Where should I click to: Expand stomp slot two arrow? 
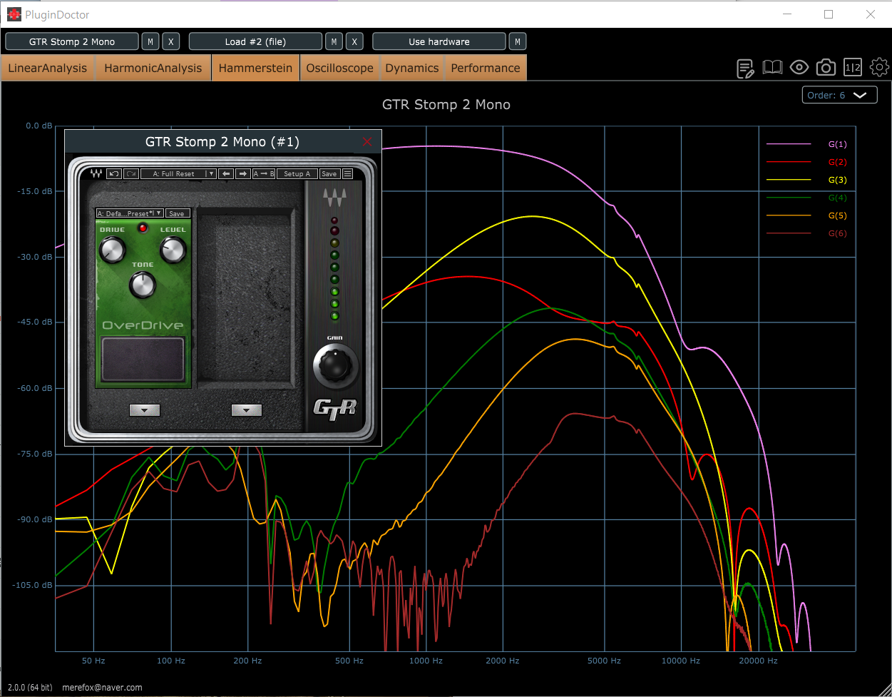(247, 410)
